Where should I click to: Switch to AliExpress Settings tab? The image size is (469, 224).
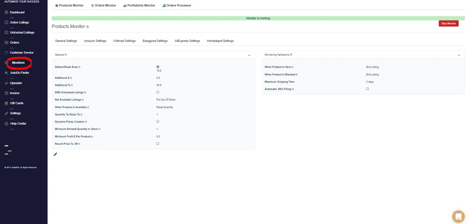coord(187,41)
